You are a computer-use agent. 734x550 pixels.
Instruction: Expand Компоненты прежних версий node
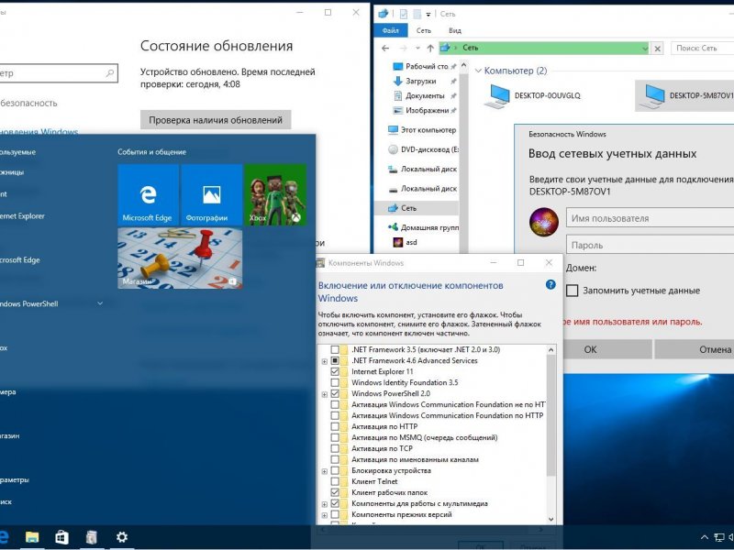coord(325,515)
